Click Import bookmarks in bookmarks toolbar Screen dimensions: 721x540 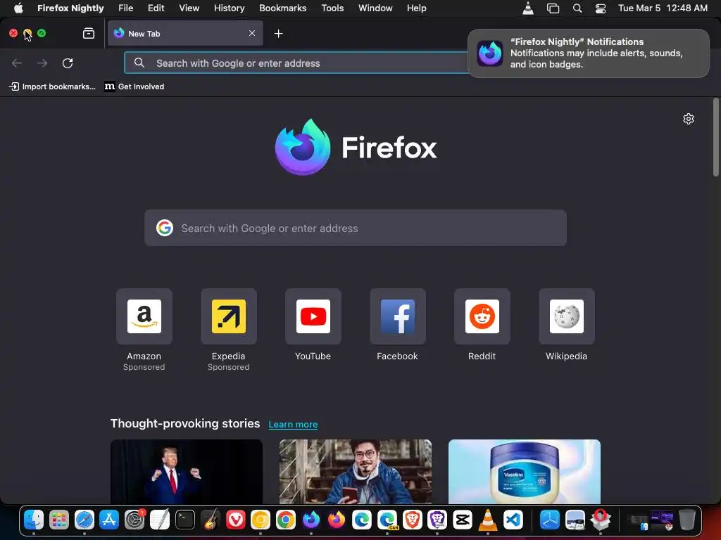click(52, 86)
